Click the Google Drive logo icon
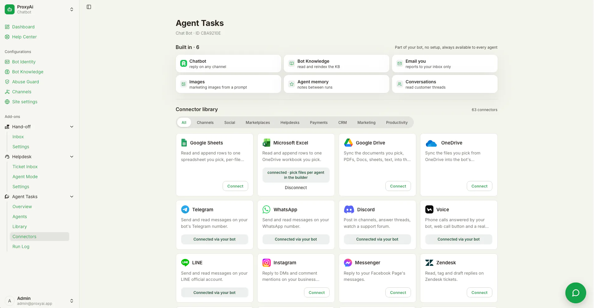 pyautogui.click(x=348, y=143)
